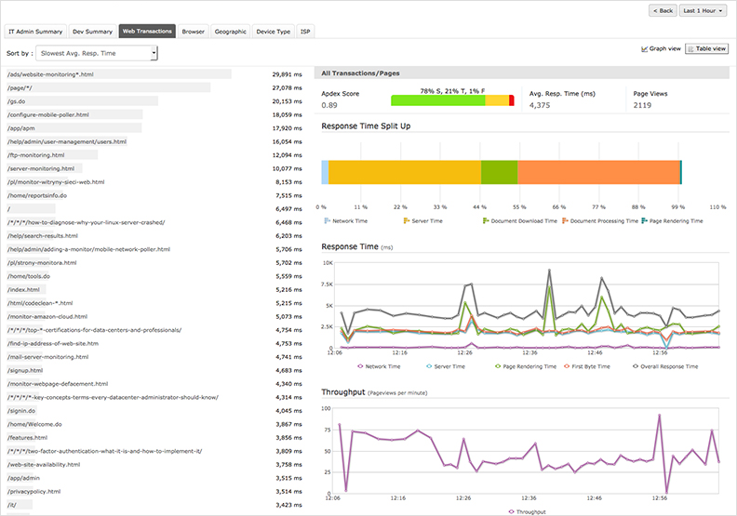The height and width of the screenshot is (516, 737).
Task: Toggle Overall Response Time legend marker
Action: coord(636,366)
